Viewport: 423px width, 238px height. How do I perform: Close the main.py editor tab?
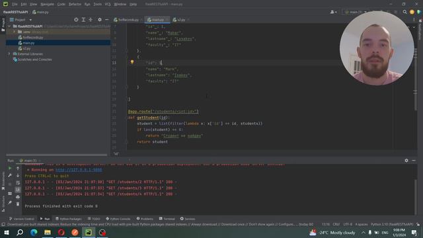[x=167, y=20]
